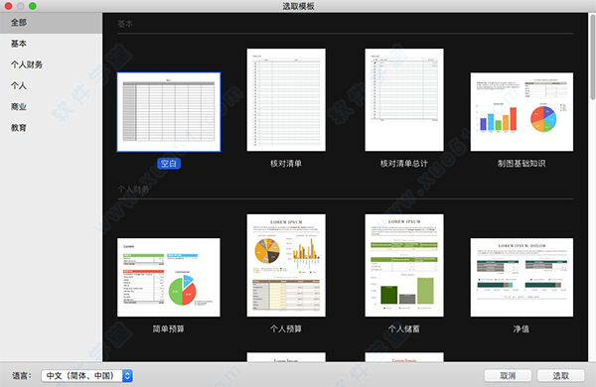Pick the 核对清单 template thumbnail
This screenshot has width=596, height=387.
pos(286,100)
